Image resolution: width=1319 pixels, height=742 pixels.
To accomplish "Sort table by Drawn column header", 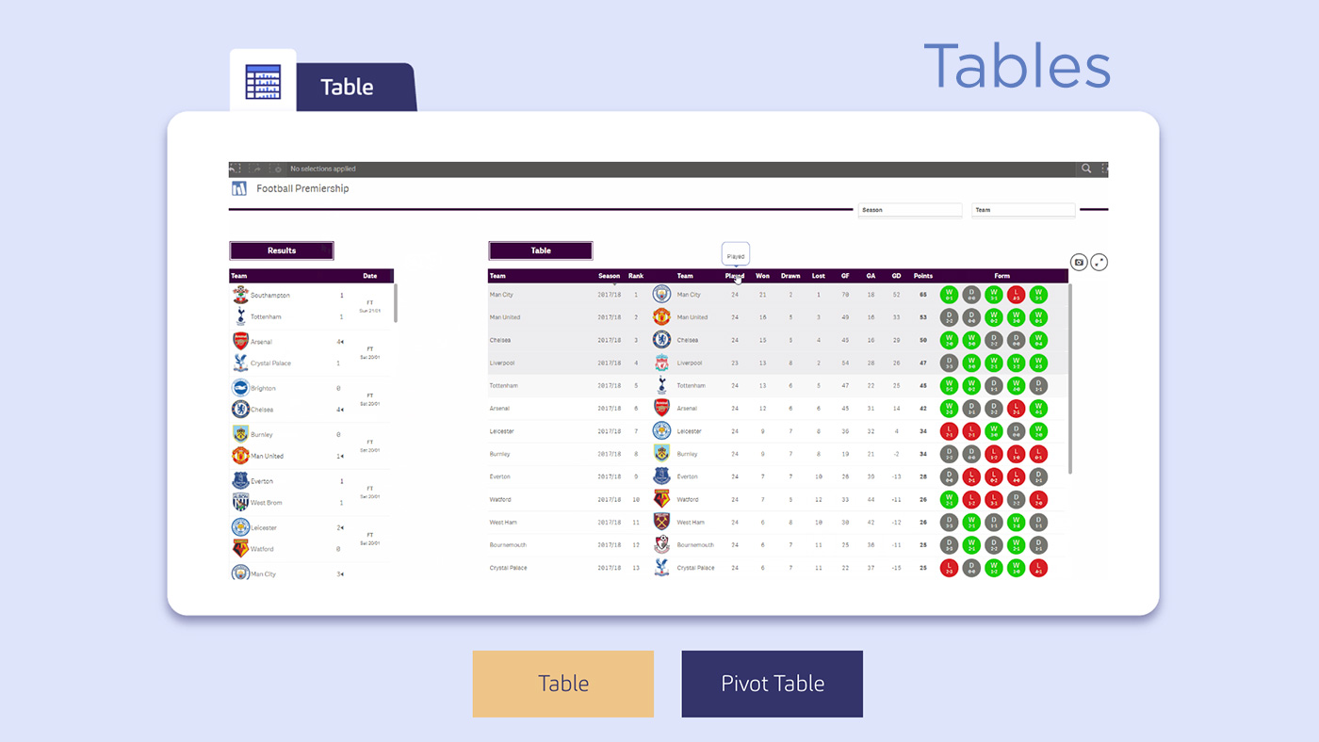I will click(x=790, y=276).
